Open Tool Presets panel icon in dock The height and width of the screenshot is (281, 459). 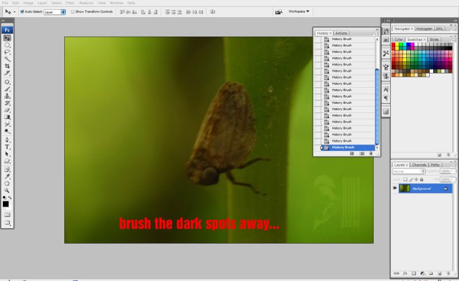click(x=386, y=53)
